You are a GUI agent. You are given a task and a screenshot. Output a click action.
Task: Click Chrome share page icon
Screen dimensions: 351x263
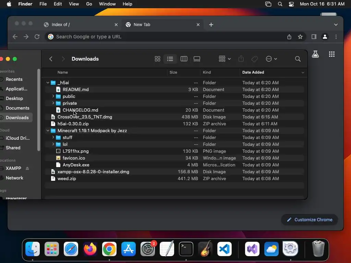[x=289, y=37]
